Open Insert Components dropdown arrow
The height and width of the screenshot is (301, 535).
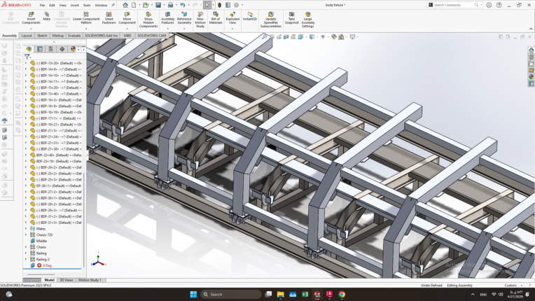tap(31, 29)
